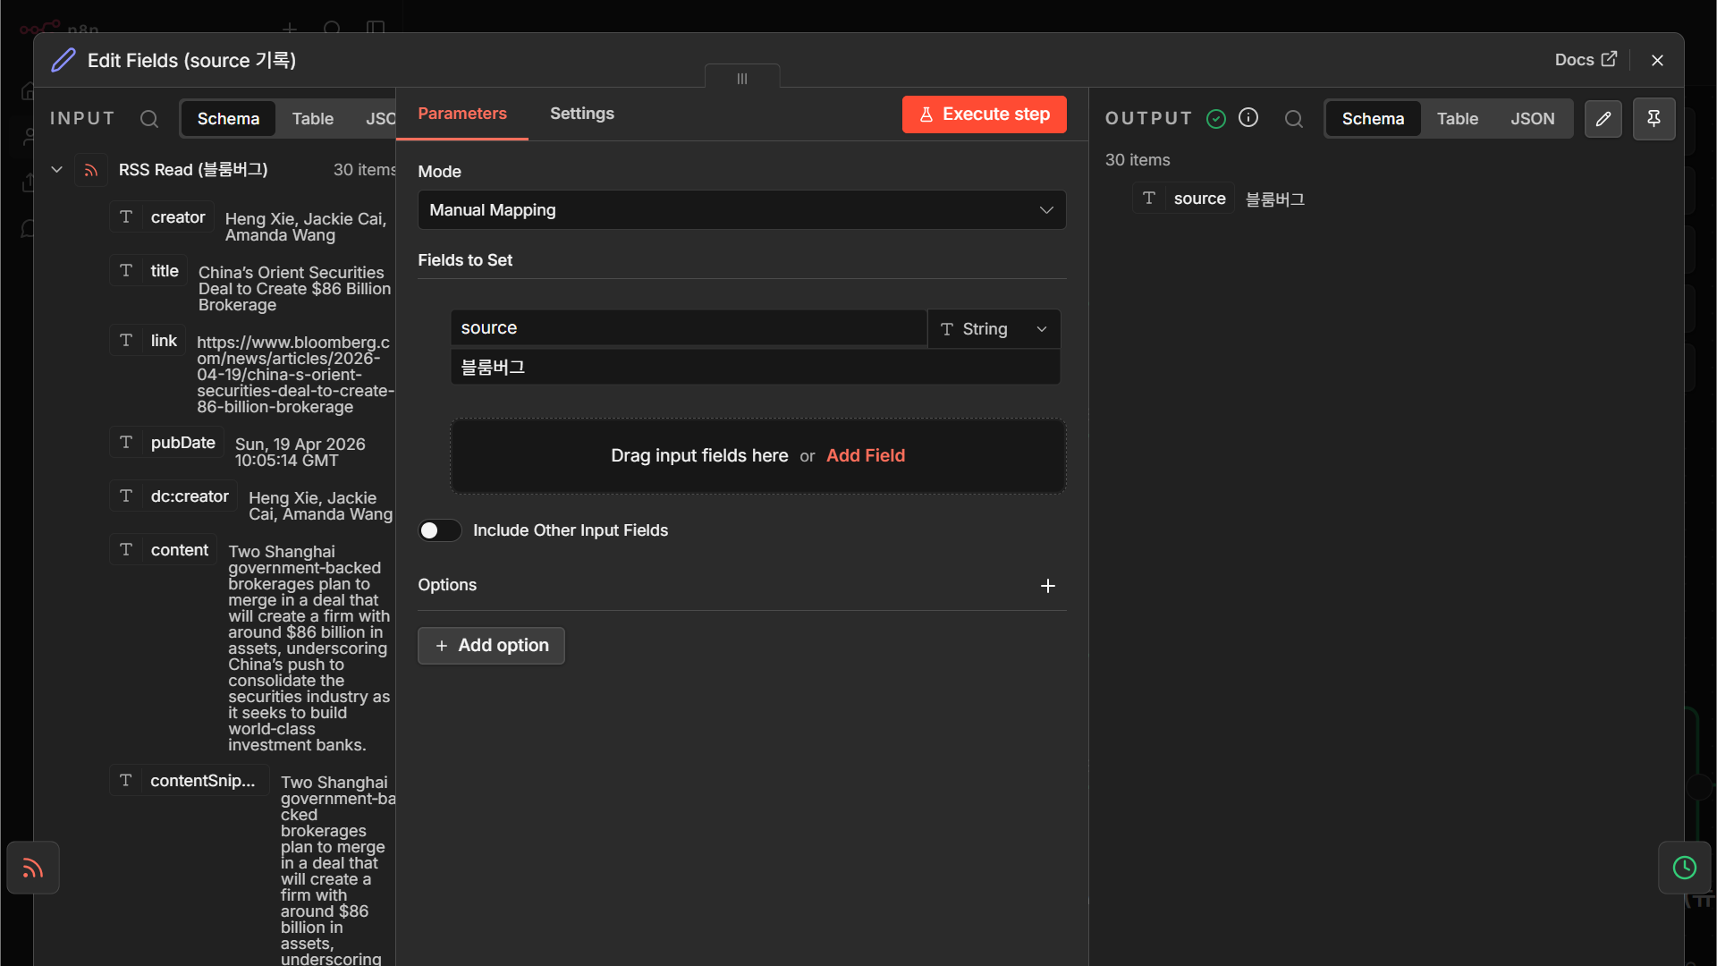
Task: Click the Execute step button
Action: click(x=984, y=114)
